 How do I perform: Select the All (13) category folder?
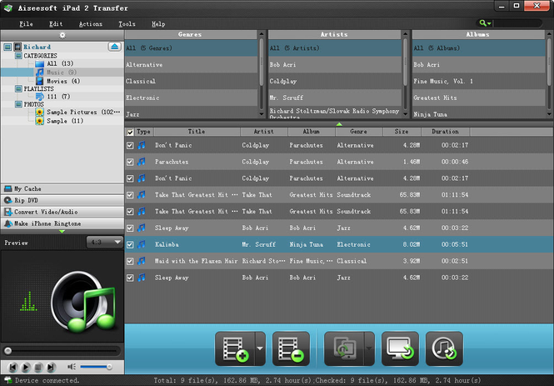(40, 63)
